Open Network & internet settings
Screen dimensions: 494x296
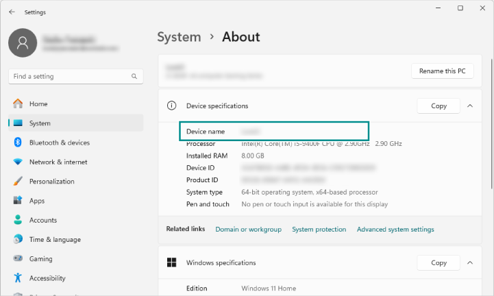(x=58, y=162)
